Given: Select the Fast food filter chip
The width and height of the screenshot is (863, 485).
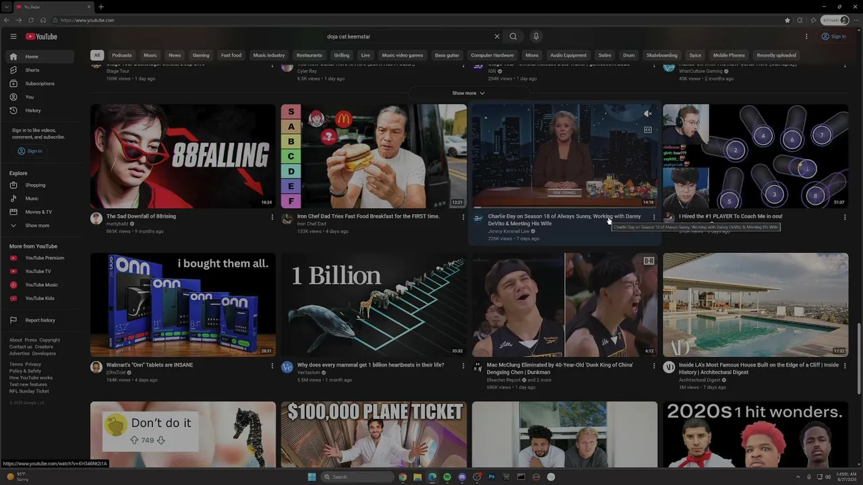Looking at the screenshot, I should coord(231,55).
